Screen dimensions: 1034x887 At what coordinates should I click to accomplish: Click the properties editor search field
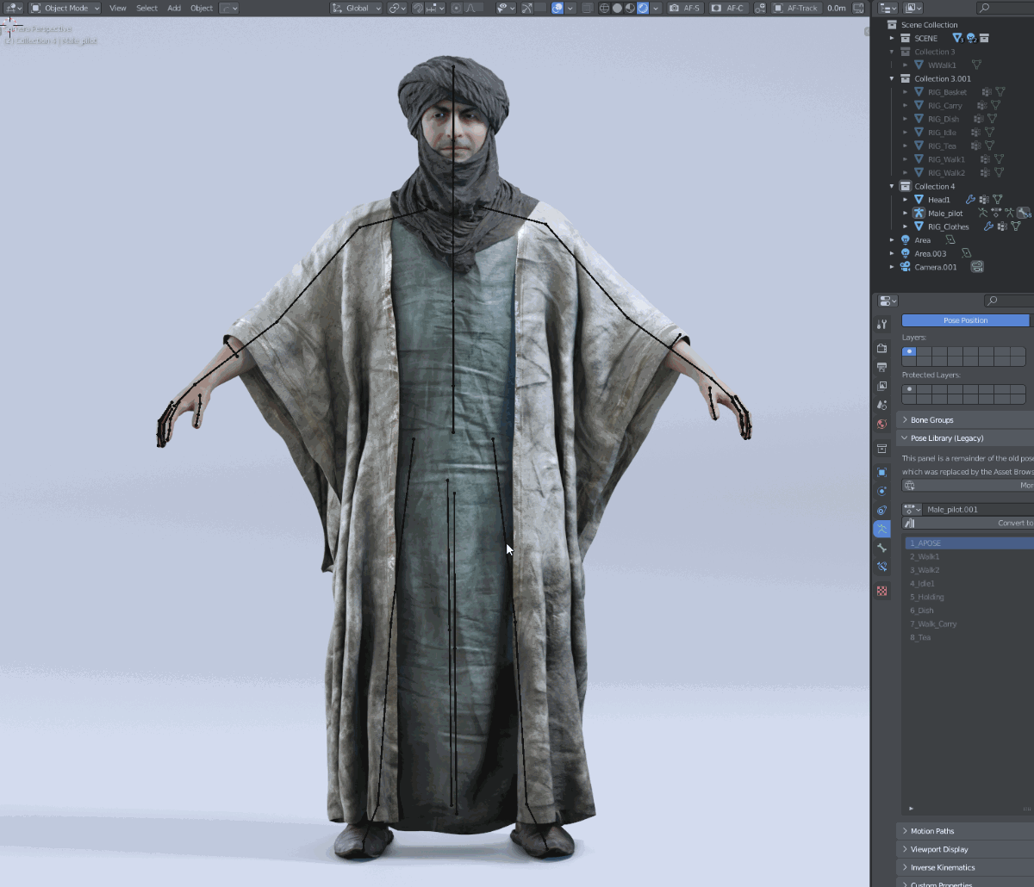pyautogui.click(x=1009, y=301)
